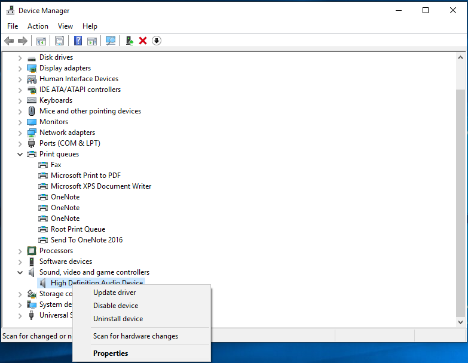Click Scan for hardware changes toolbar icon
The image size is (468, 363).
tap(111, 41)
